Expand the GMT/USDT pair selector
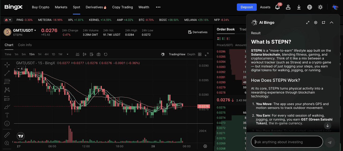 (35, 31)
